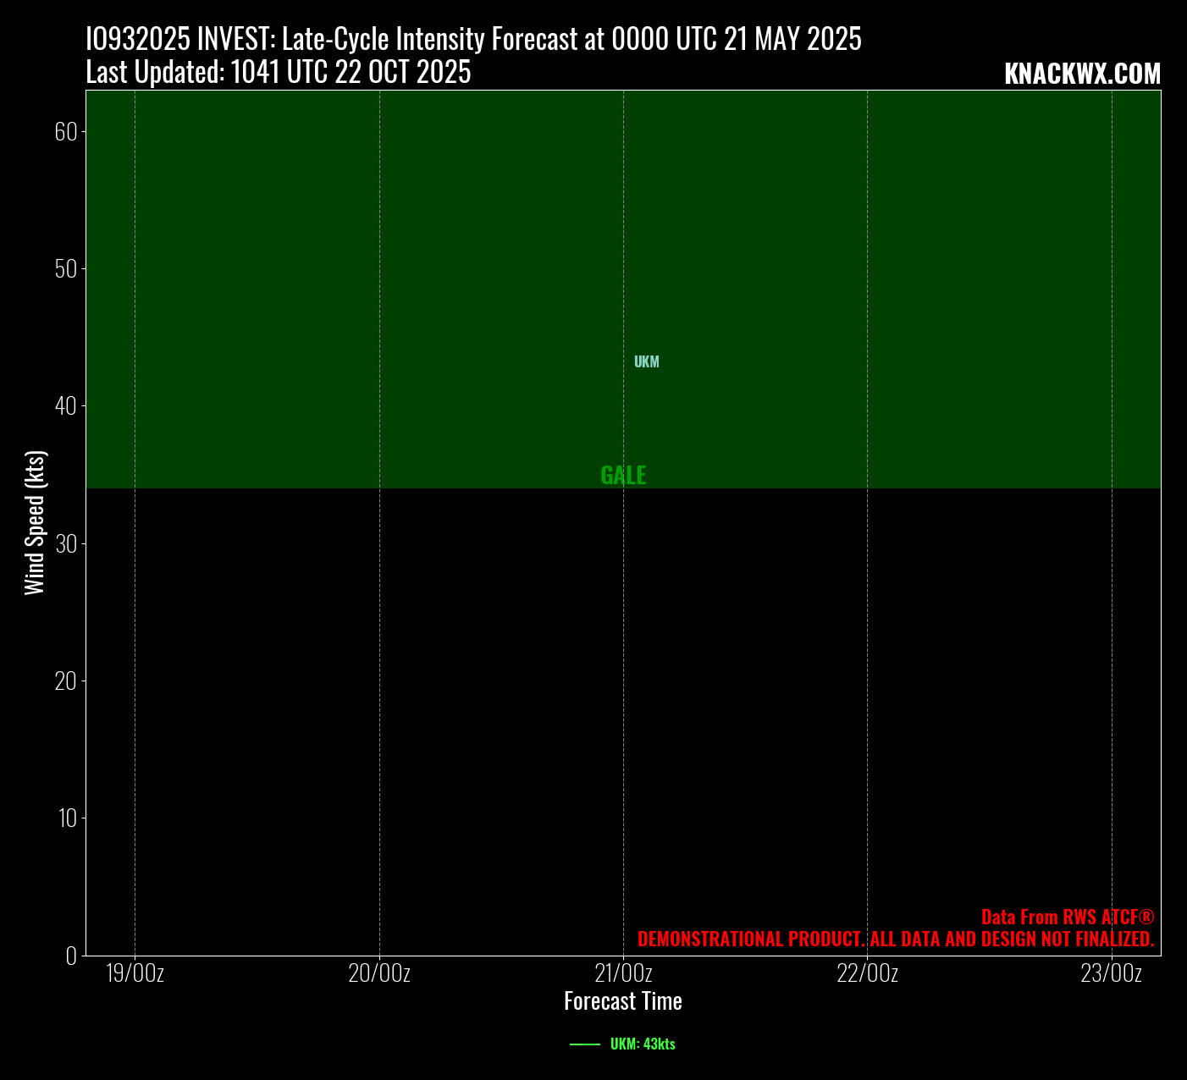Select the 19/00z forecast time tick
The height and width of the screenshot is (1080, 1187).
[135, 974]
